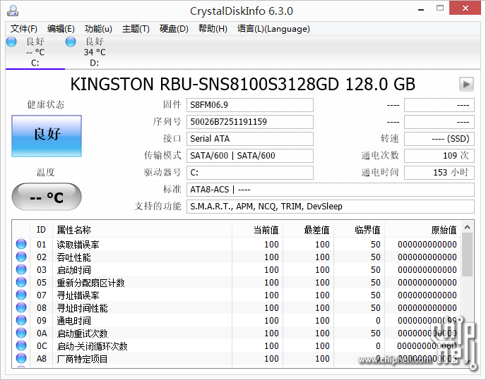Click status circle for attribute A8 厂商特定项目
The image size is (486, 380).
pos(21,358)
